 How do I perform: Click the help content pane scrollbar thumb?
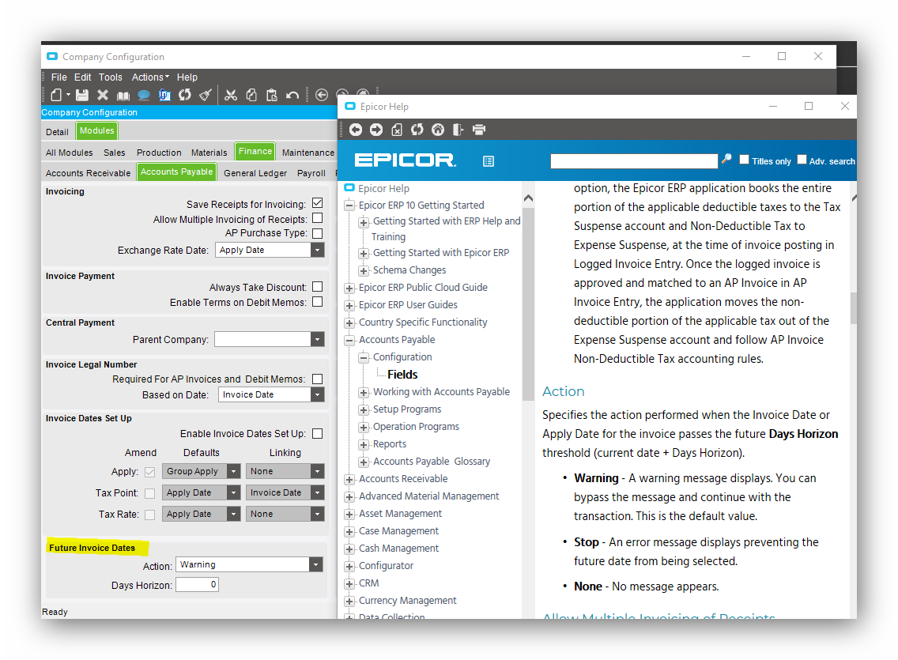(853, 308)
